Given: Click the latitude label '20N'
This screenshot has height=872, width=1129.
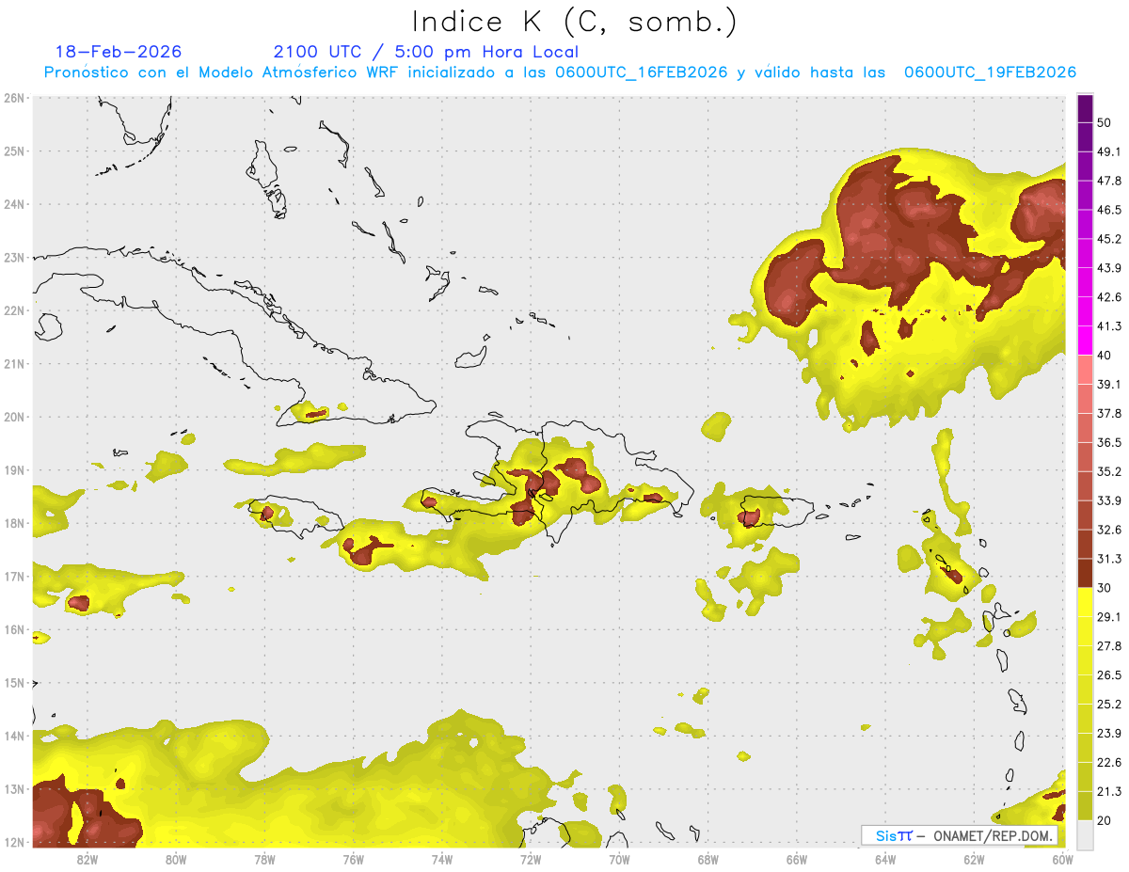Looking at the screenshot, I should tap(14, 417).
